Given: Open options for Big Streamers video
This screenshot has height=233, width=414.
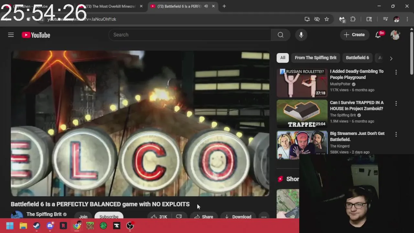Looking at the screenshot, I should click(396, 134).
